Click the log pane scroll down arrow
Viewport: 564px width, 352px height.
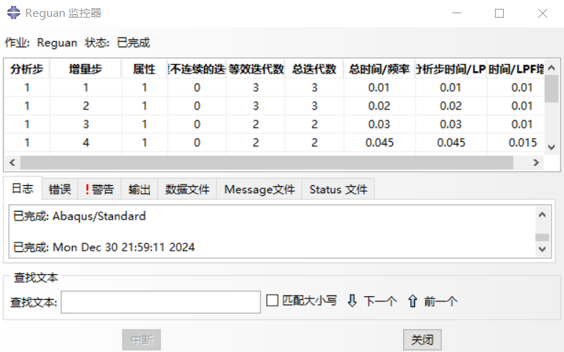click(x=542, y=248)
